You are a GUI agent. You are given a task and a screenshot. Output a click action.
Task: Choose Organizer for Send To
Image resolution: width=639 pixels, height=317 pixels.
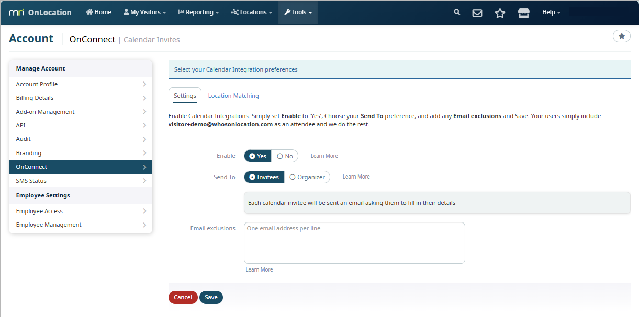point(307,177)
